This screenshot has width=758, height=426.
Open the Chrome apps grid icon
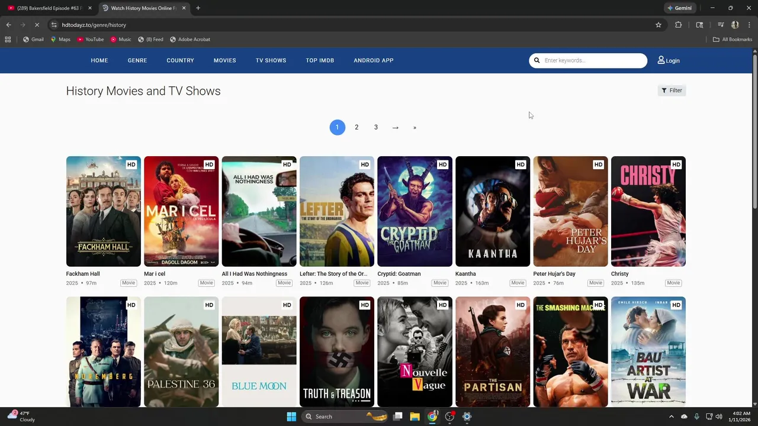[8, 40]
